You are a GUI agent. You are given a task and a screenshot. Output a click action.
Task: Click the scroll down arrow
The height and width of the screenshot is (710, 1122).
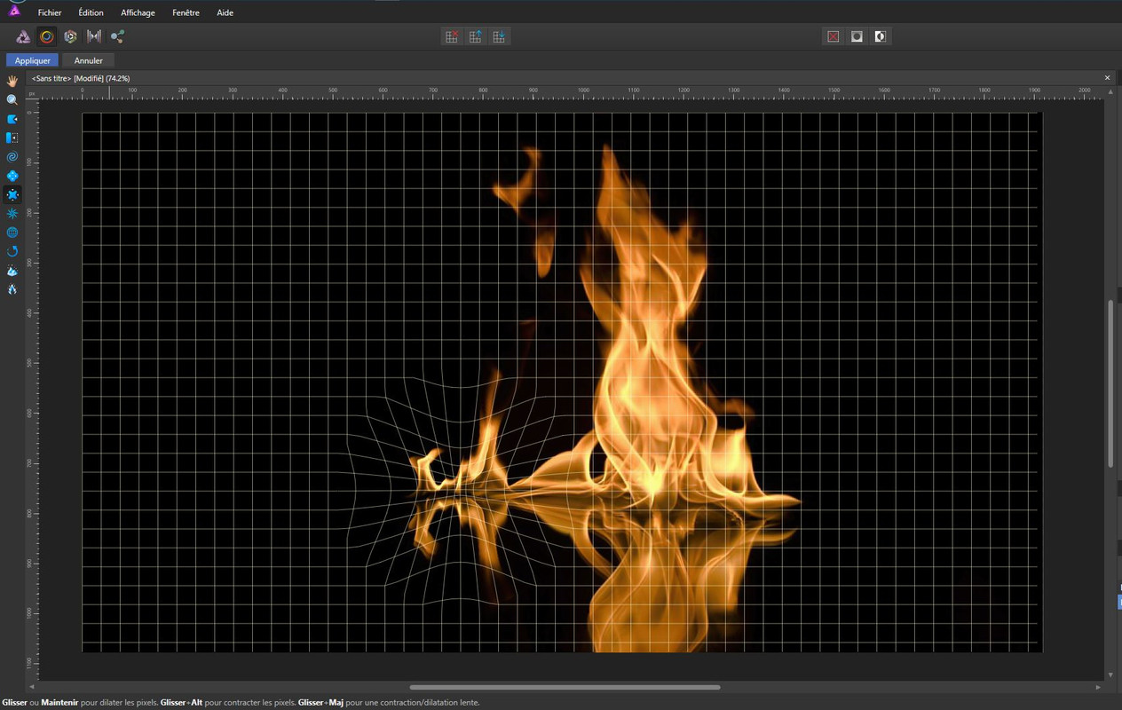pos(1110,675)
